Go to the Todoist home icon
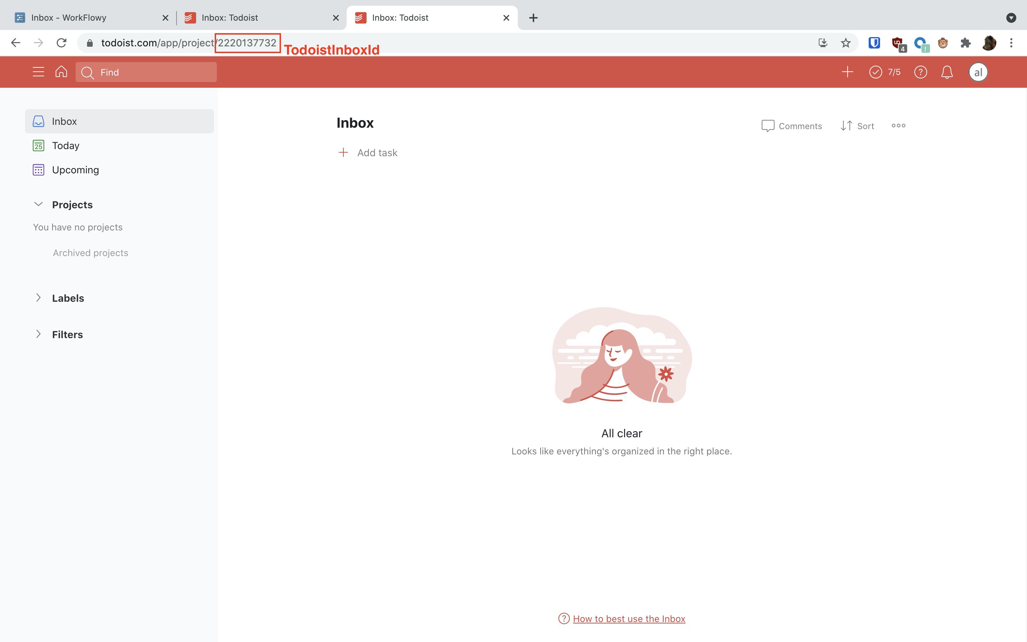1027x642 pixels. point(61,72)
